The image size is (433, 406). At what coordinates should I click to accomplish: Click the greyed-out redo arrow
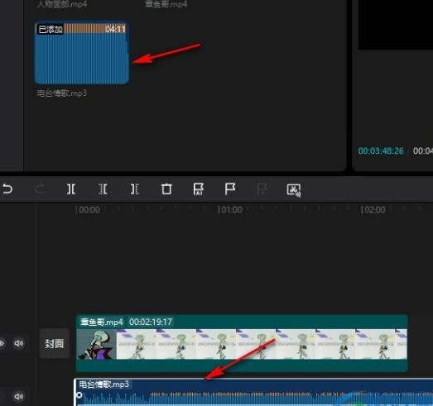coord(40,189)
